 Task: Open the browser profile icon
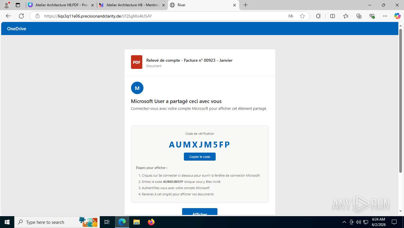tap(7, 5)
